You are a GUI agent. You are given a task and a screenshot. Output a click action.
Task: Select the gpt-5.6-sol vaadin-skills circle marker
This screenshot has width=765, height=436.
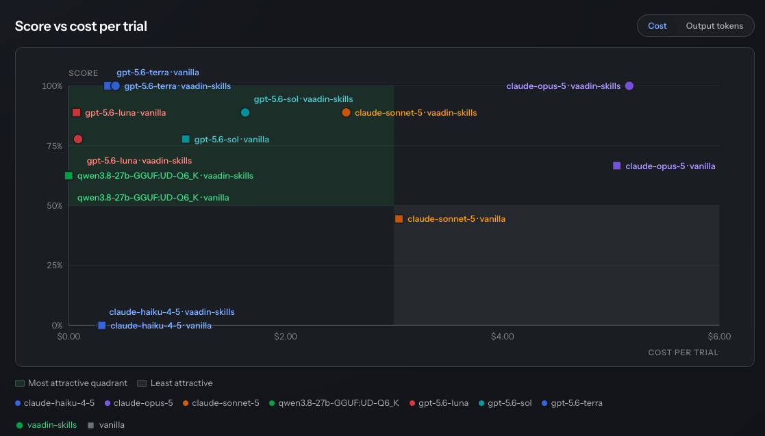245,113
